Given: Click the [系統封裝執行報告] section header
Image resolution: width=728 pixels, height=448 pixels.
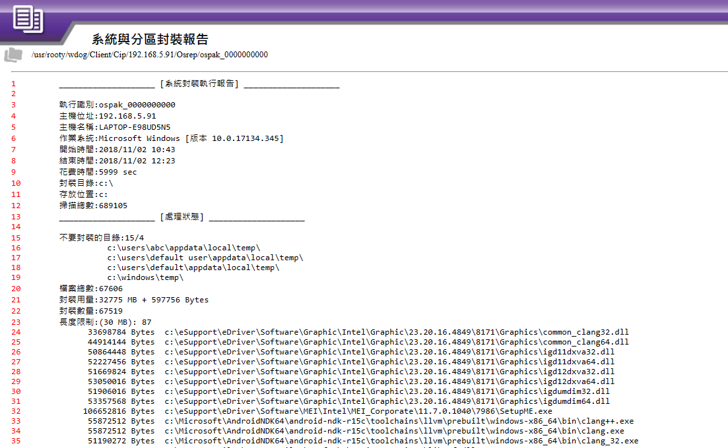Looking at the screenshot, I should pos(199,84).
